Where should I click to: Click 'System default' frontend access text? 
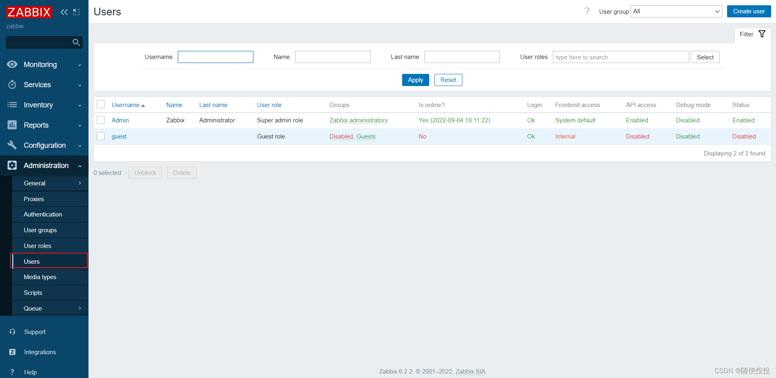click(x=575, y=120)
